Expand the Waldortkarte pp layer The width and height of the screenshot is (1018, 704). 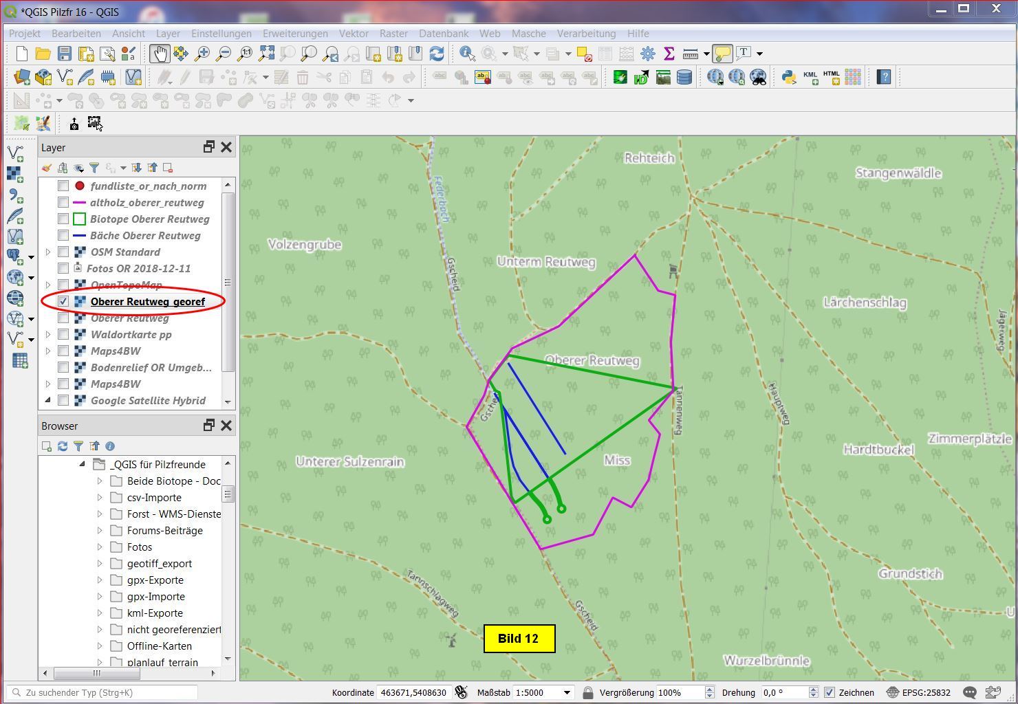[x=48, y=334]
